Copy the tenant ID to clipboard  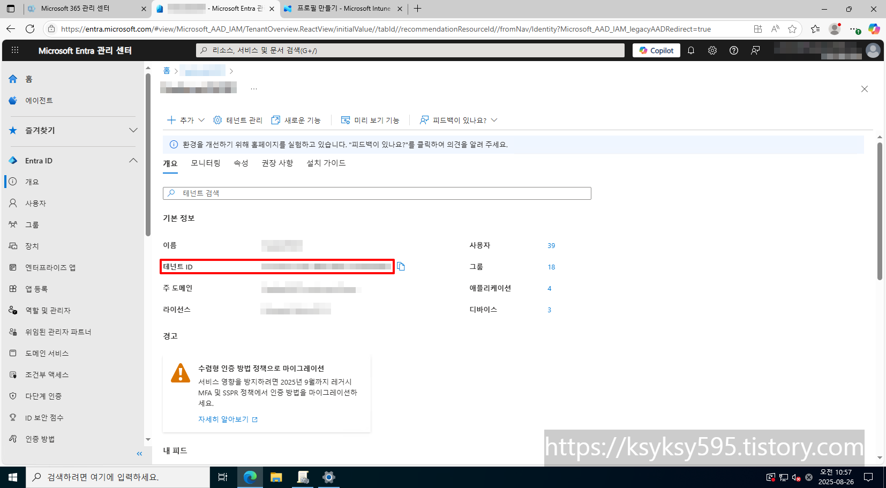click(x=401, y=267)
